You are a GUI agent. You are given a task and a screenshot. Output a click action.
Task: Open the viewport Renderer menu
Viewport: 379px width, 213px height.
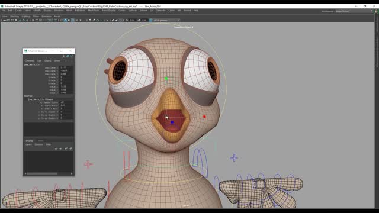coord(46,17)
